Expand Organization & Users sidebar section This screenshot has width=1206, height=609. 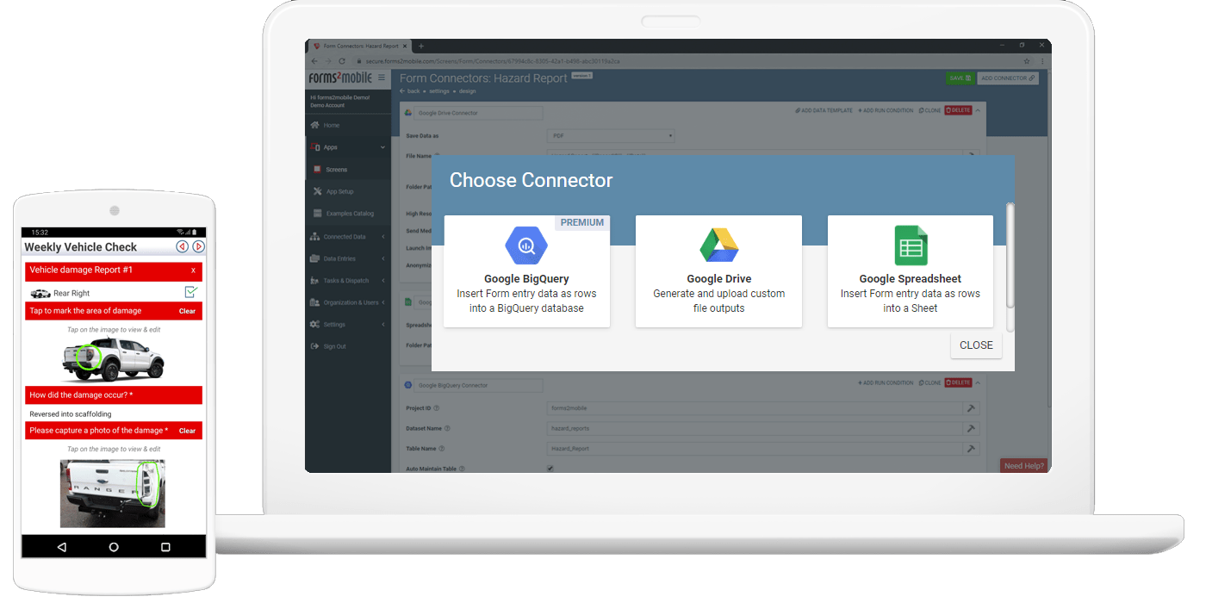point(348,302)
